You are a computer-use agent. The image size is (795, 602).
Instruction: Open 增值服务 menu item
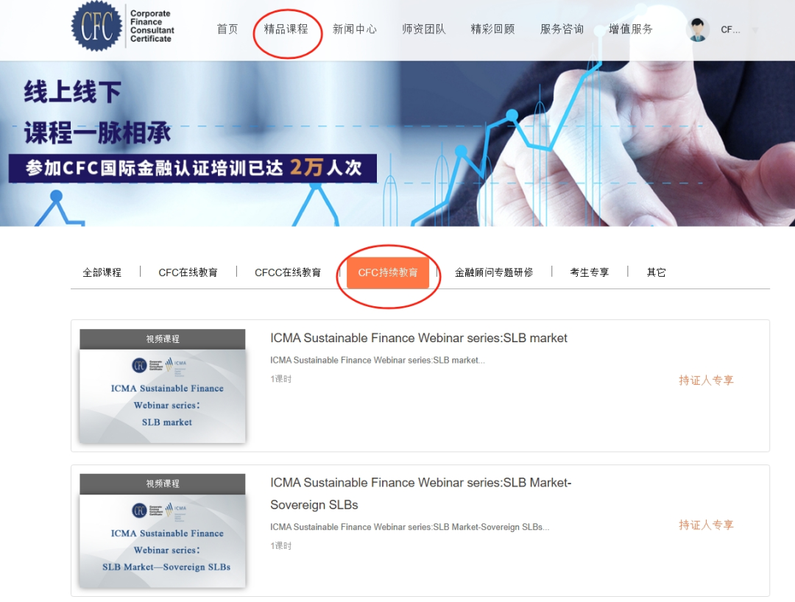click(x=631, y=29)
